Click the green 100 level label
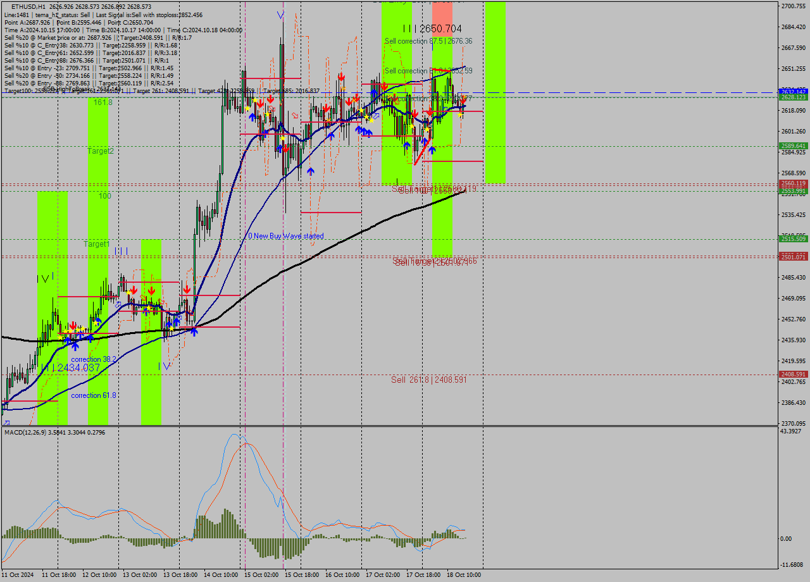Screen dimensions: 810x582 tap(104, 196)
